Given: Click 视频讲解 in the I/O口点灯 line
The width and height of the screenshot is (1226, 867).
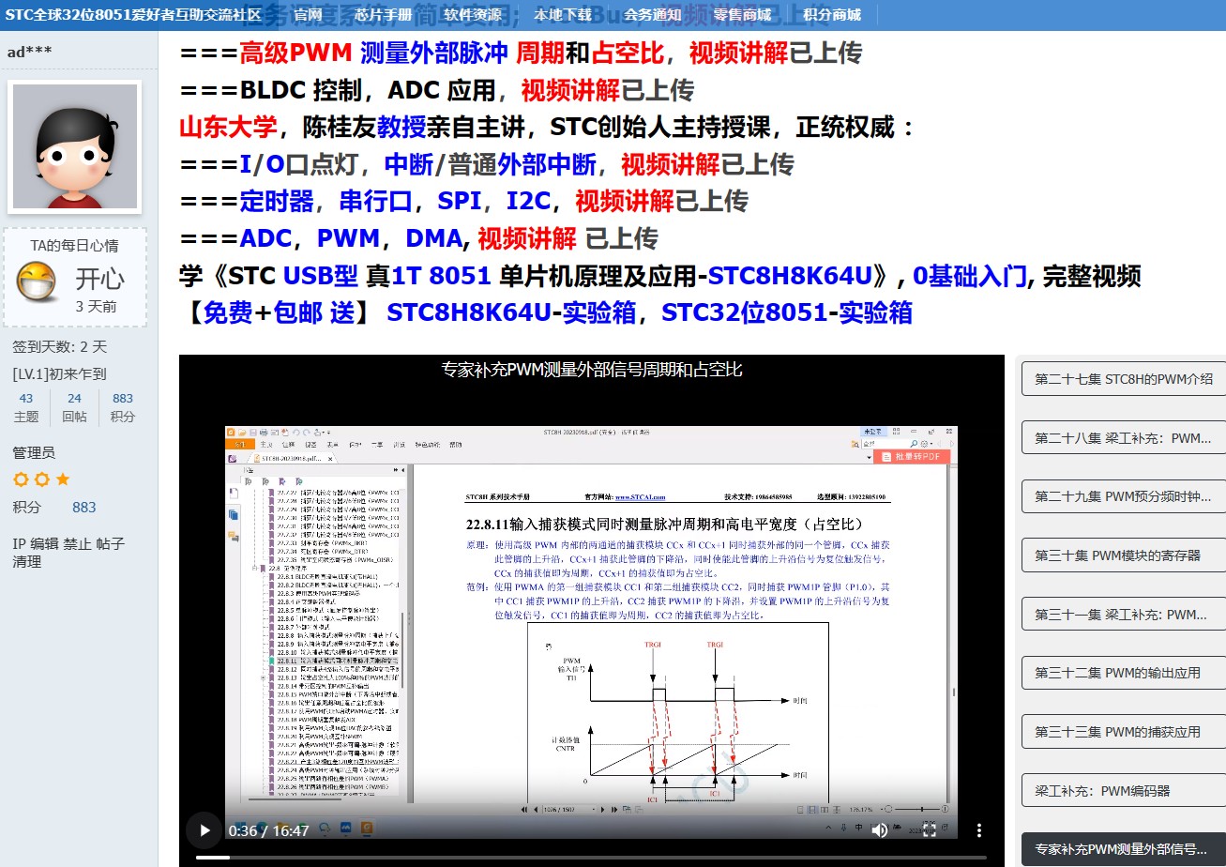Looking at the screenshot, I should 671,164.
